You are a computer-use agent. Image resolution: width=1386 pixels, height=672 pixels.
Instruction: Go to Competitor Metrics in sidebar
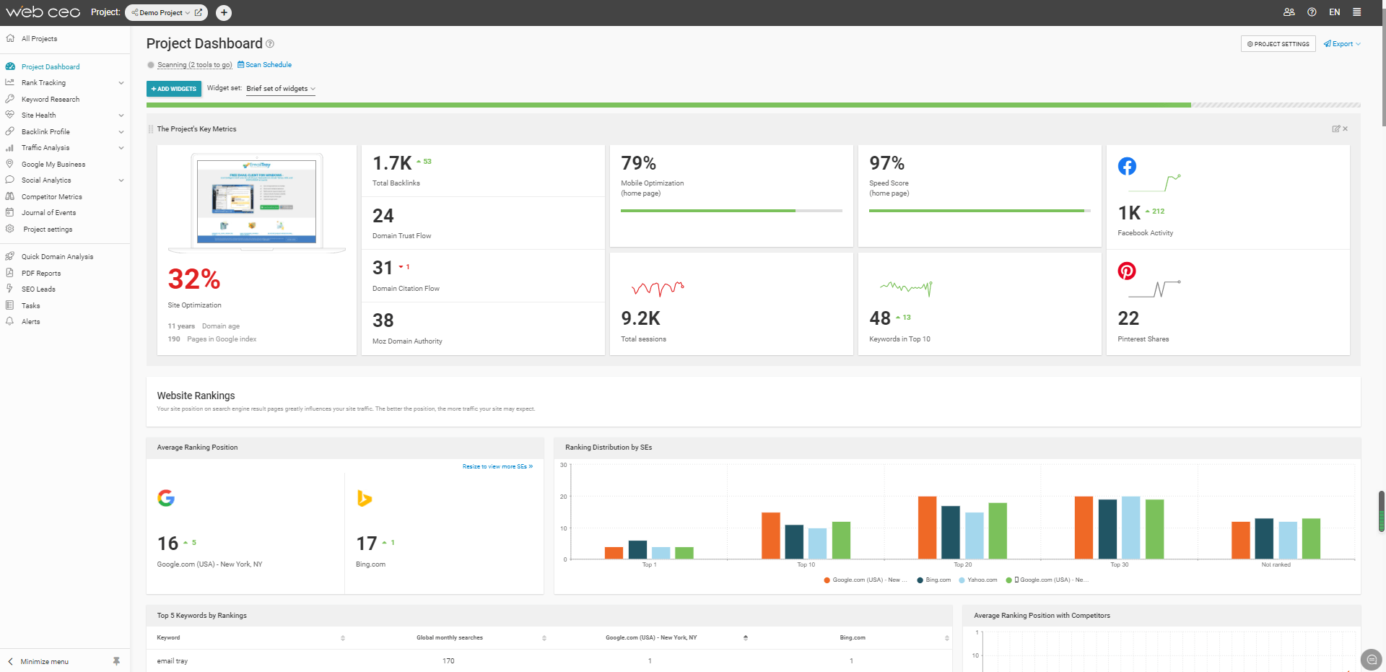(51, 197)
